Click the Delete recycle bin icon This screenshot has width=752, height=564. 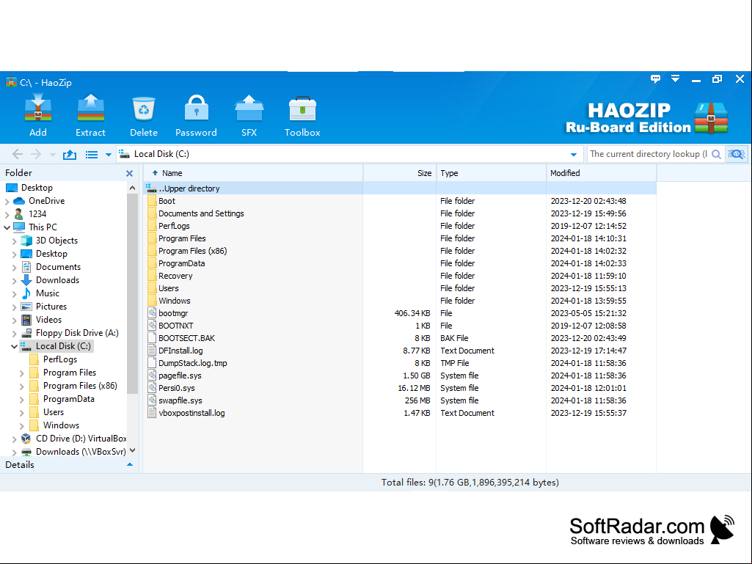coord(143,109)
